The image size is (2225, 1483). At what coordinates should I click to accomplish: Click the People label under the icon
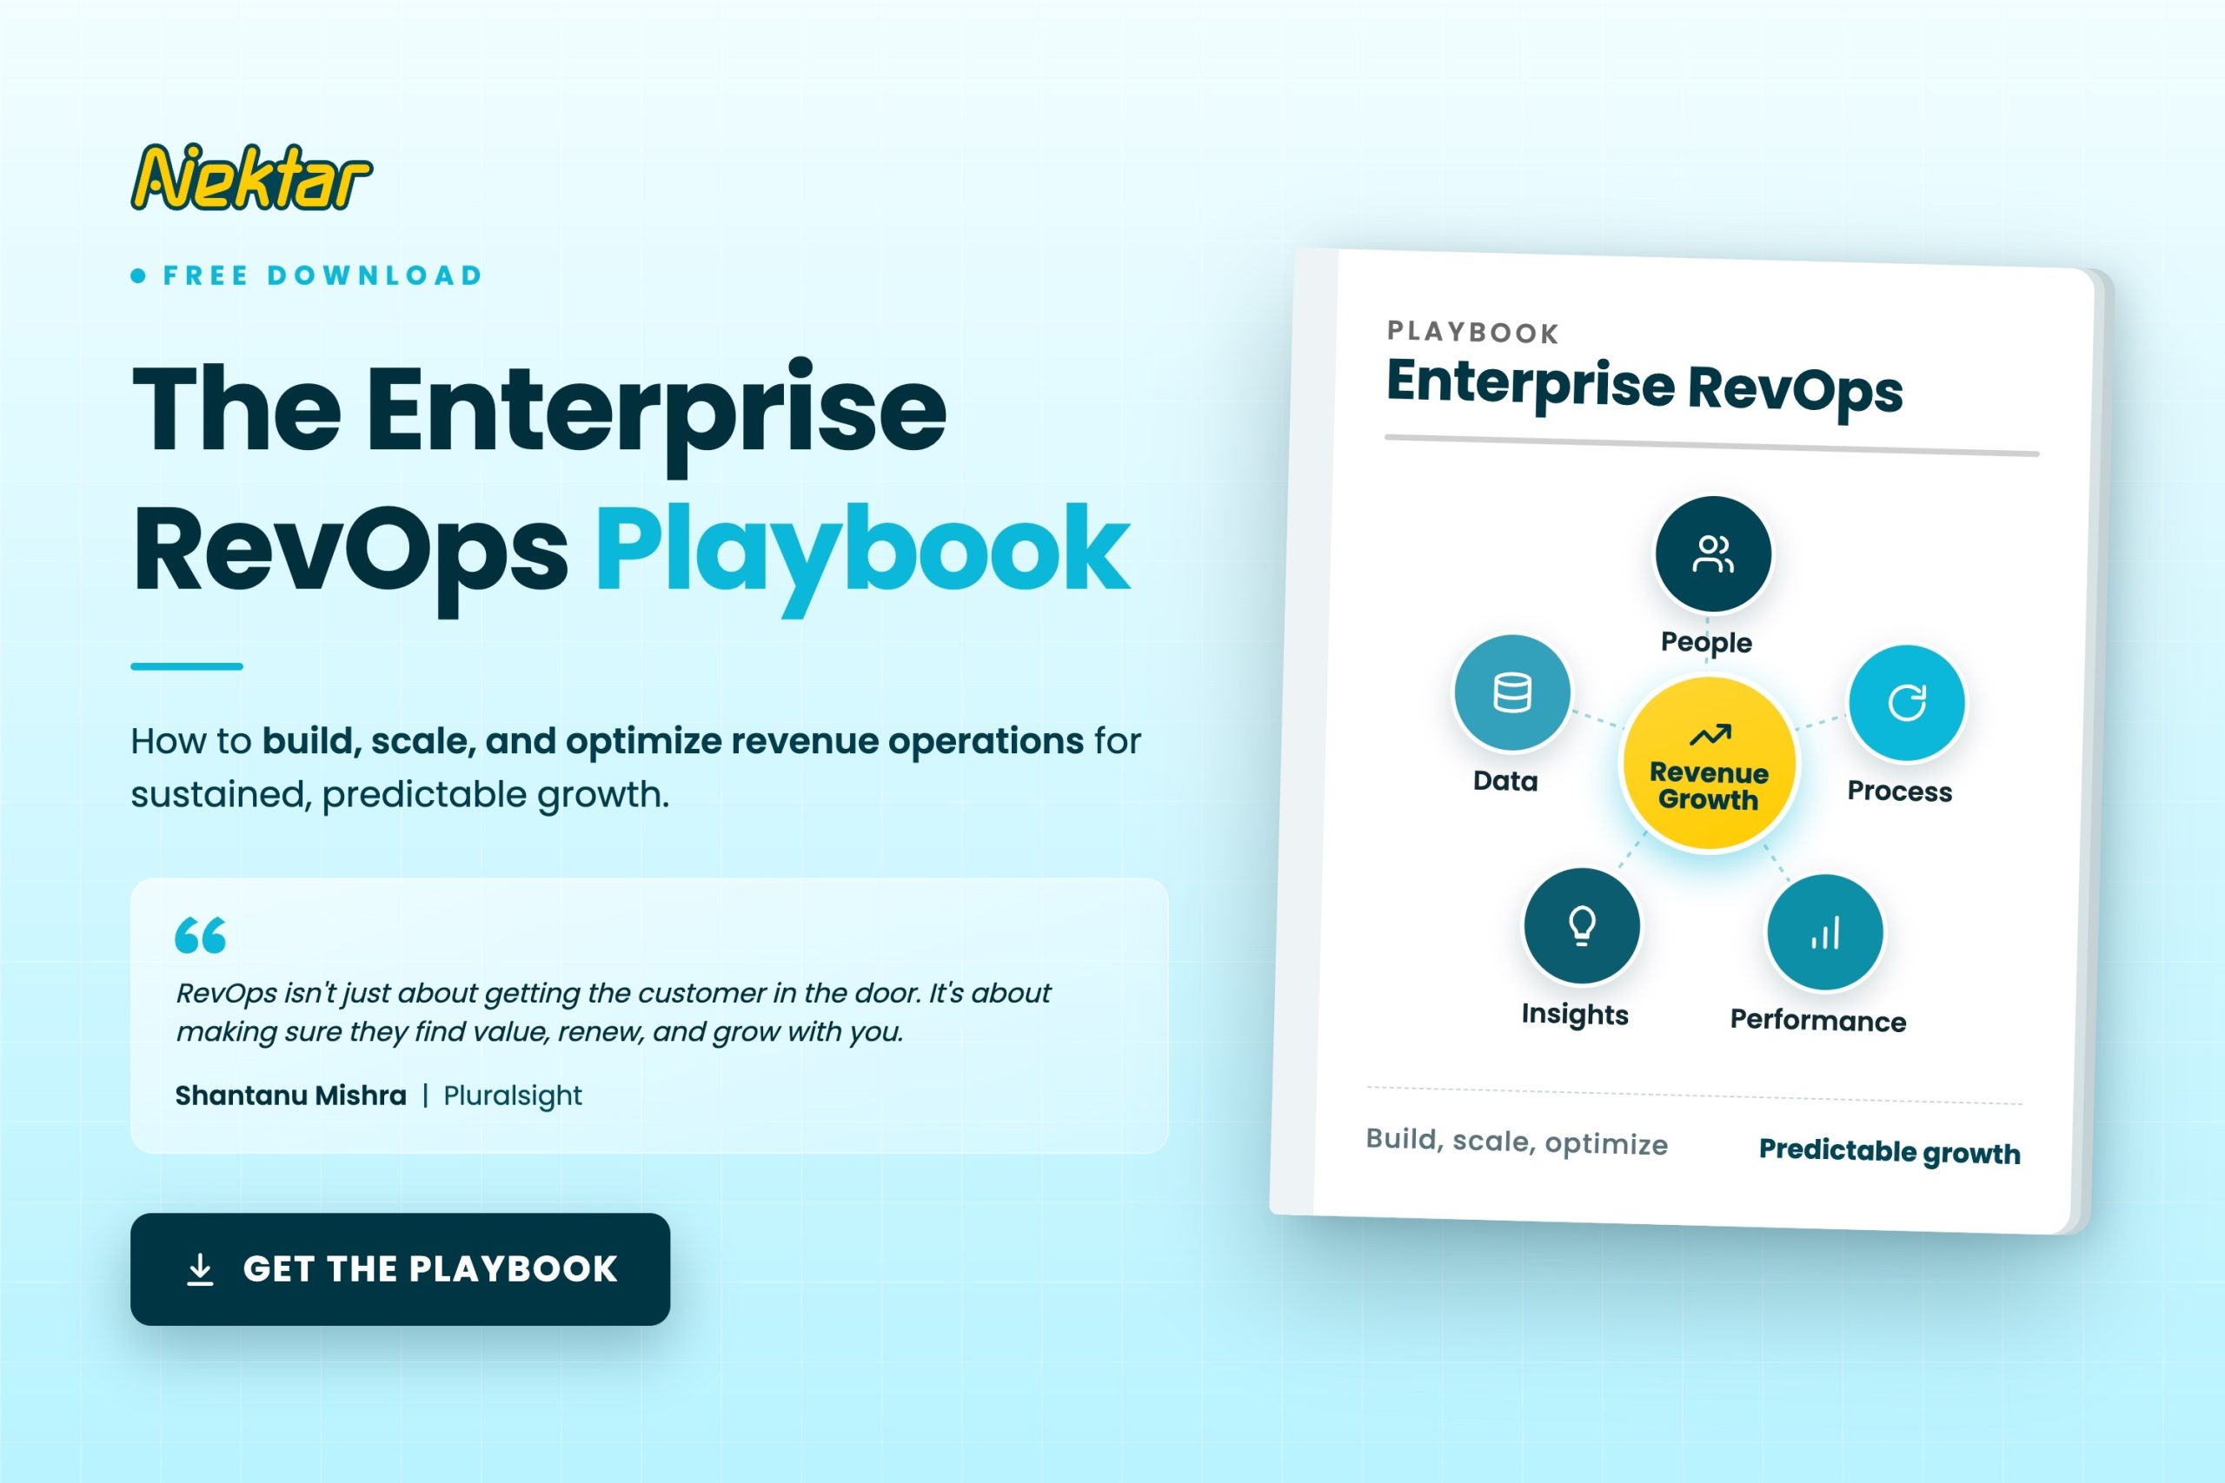1707,642
